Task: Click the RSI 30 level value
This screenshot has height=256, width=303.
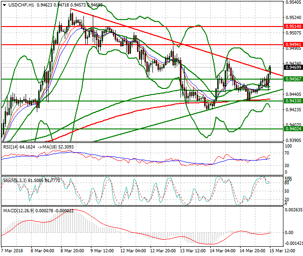Action: 287,166
